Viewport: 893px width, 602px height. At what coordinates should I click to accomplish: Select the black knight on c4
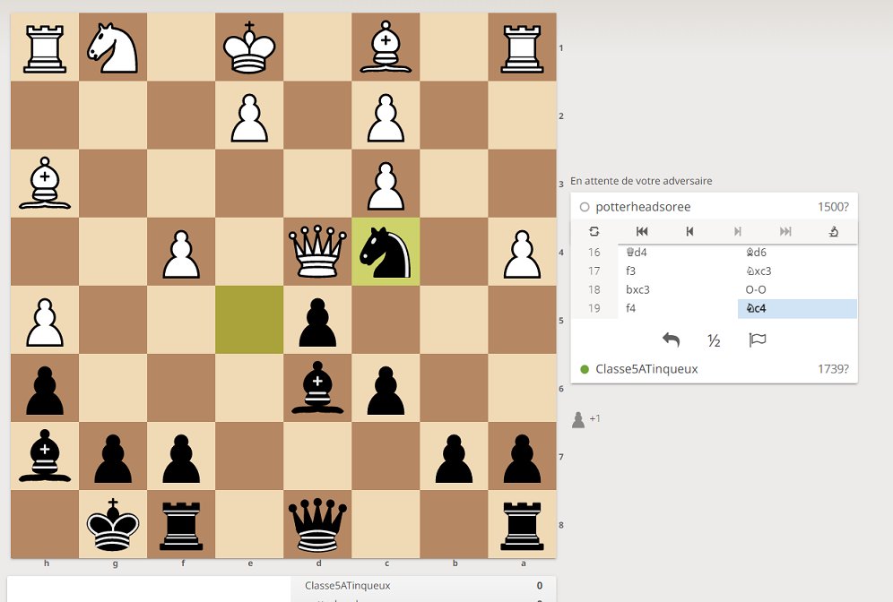pyautogui.click(x=386, y=252)
